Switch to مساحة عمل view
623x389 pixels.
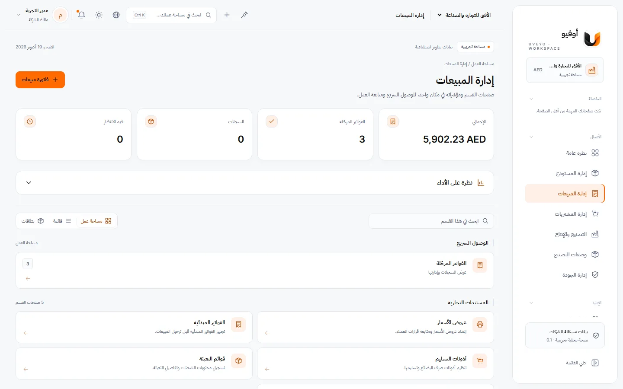pyautogui.click(x=96, y=221)
